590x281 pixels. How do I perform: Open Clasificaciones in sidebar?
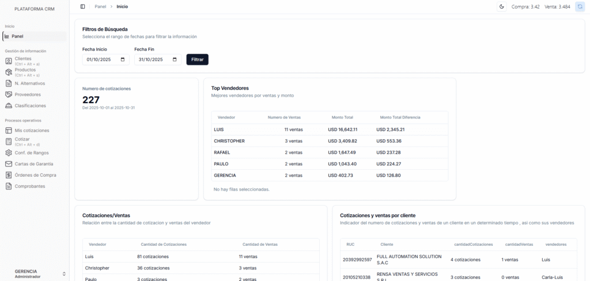(x=30, y=106)
